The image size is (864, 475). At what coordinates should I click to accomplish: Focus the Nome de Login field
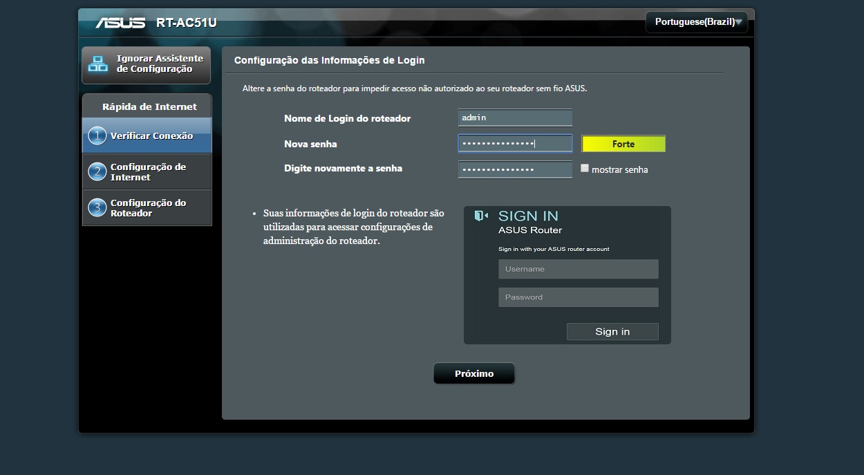[515, 118]
